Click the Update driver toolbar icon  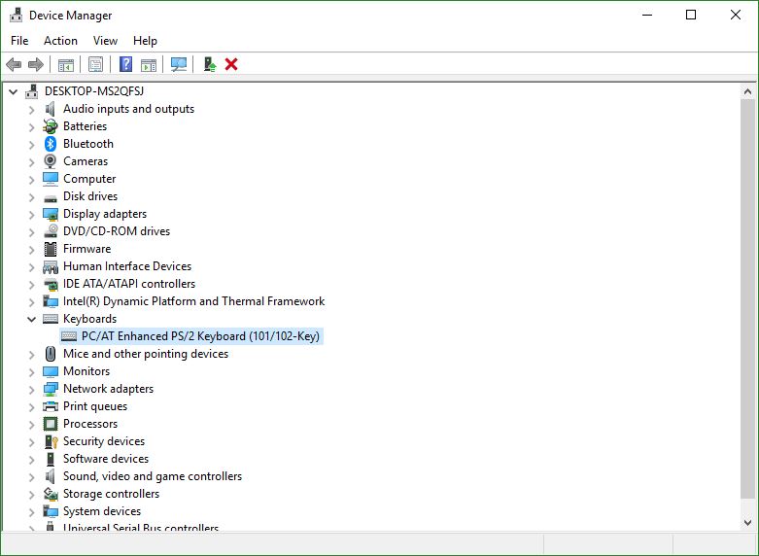tap(210, 64)
